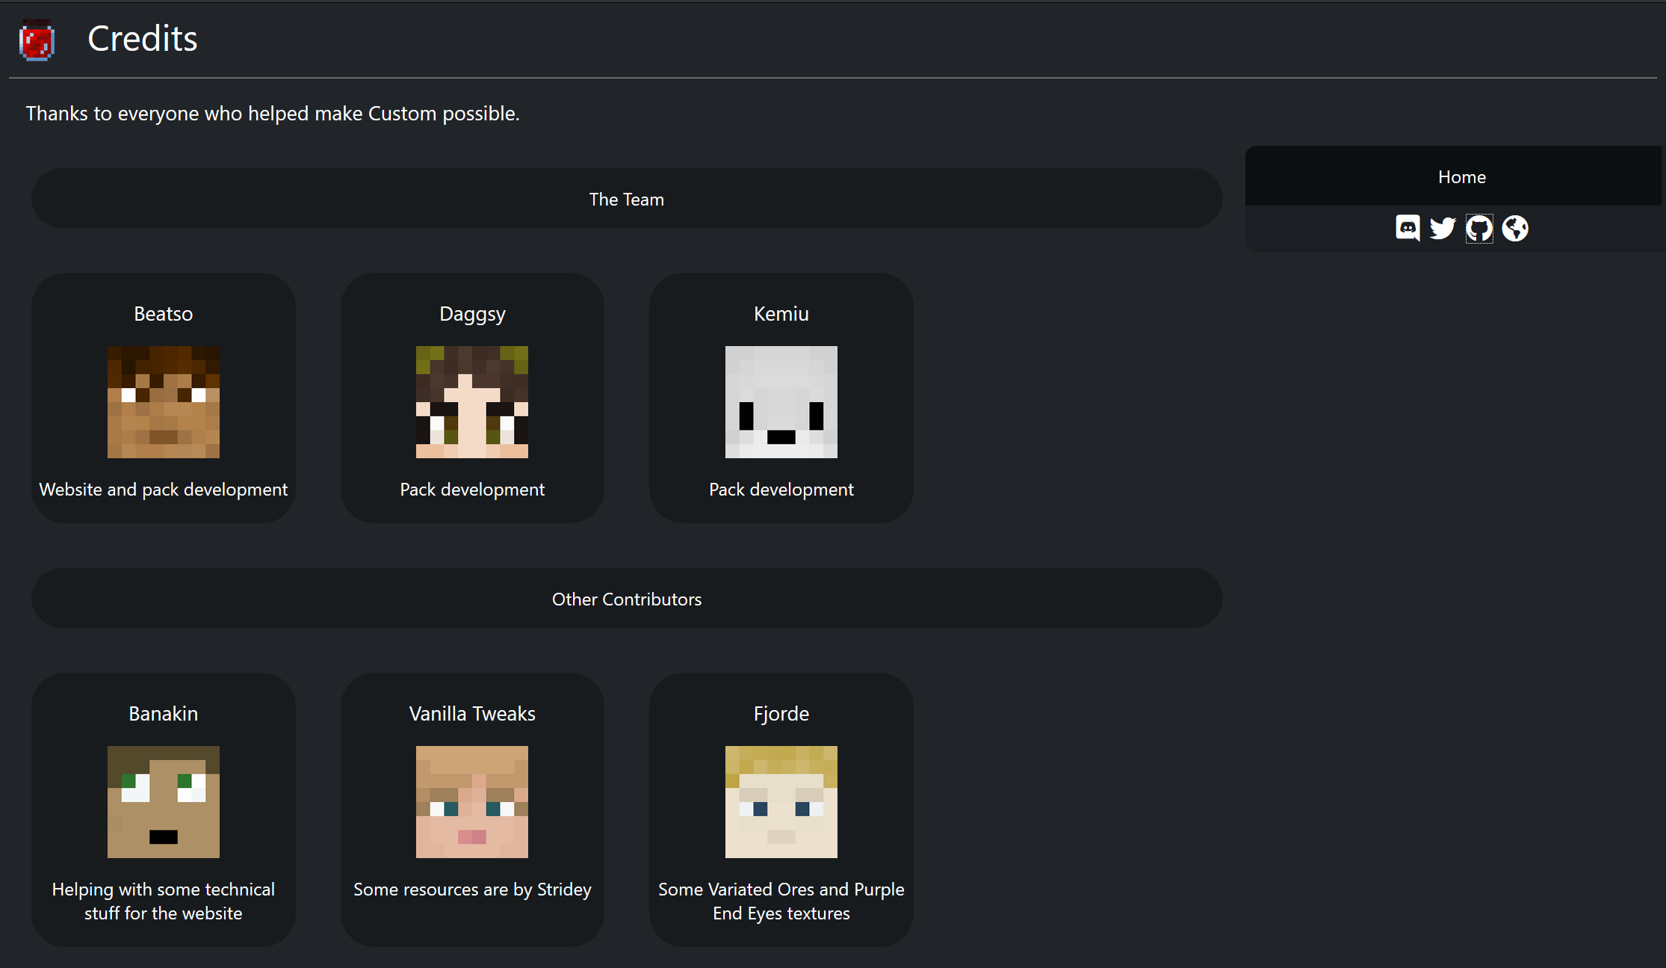Click Fjorde's blonde player head avatar
Screen dimensions: 1666x968
click(x=781, y=802)
